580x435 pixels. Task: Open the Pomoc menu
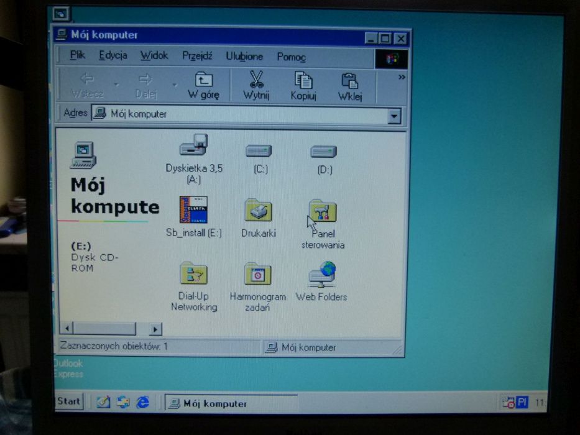click(291, 57)
